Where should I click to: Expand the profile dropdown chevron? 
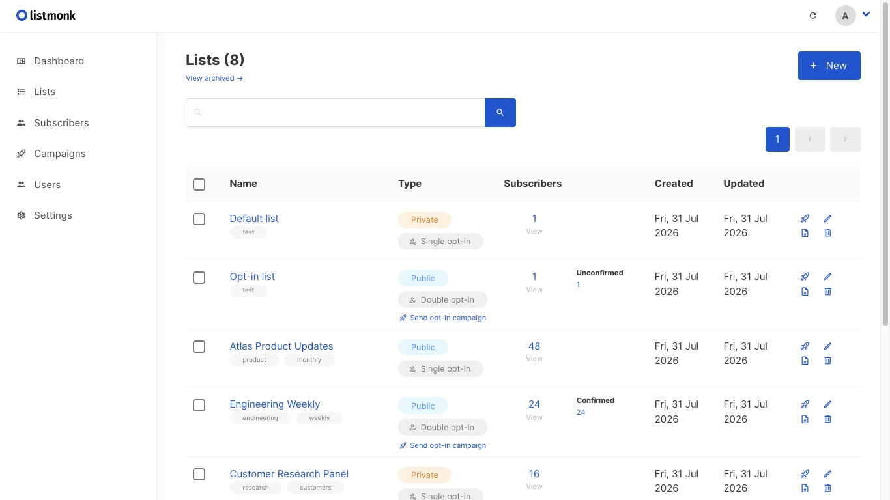(866, 14)
